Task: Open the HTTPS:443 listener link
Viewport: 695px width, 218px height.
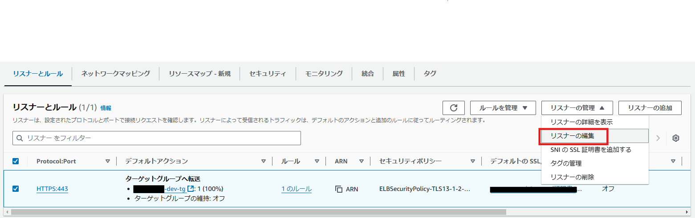Action: 52,189
